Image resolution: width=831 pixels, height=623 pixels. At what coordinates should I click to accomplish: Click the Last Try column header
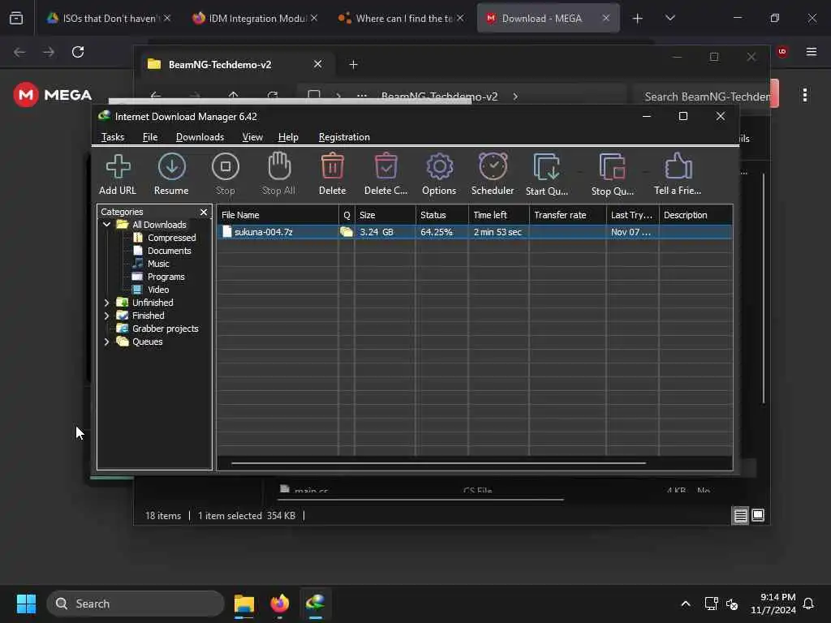(632, 215)
